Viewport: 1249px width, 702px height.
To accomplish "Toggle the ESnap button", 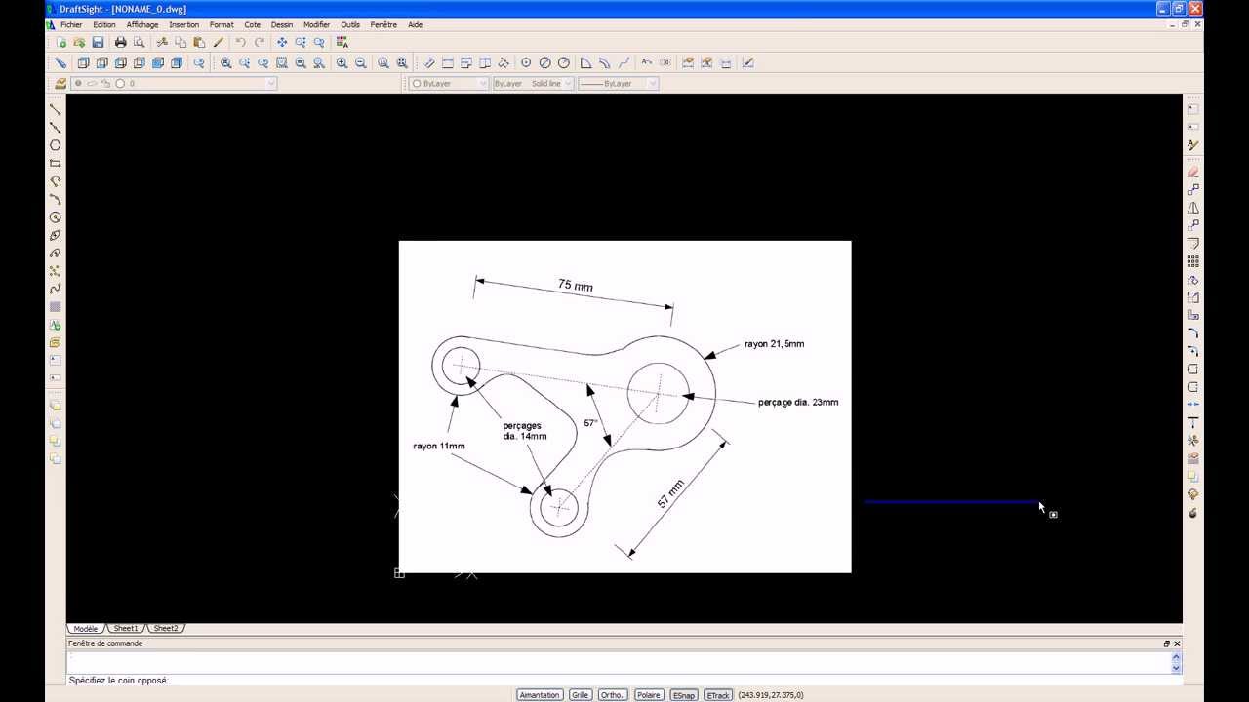I will (683, 695).
